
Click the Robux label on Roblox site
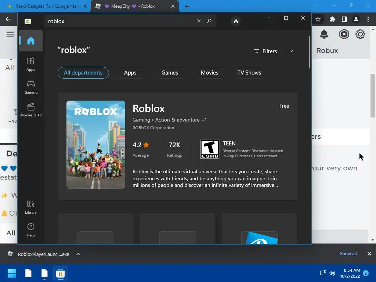(x=327, y=51)
